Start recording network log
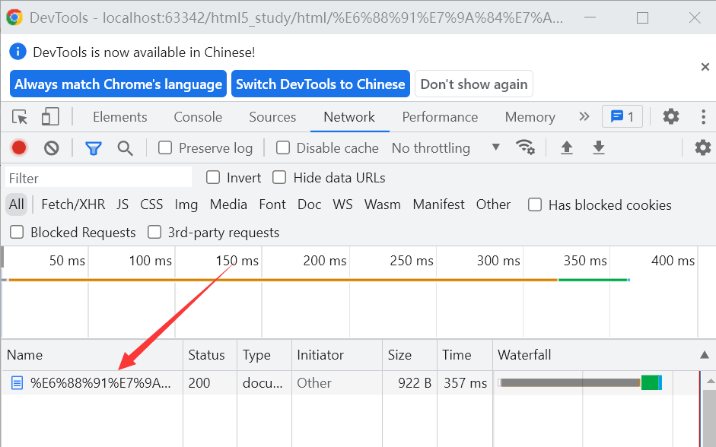This screenshot has width=716, height=447. coord(18,148)
